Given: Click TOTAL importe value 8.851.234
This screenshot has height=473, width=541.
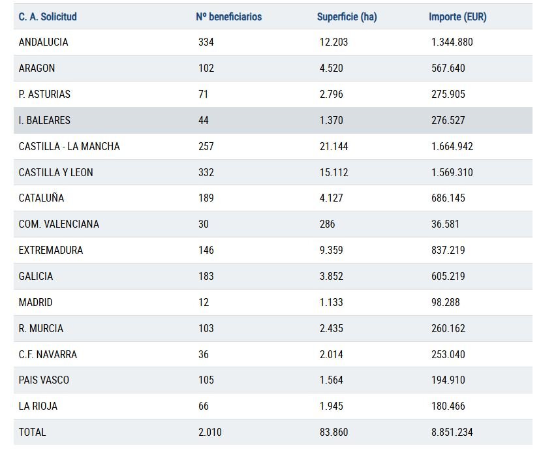Looking at the screenshot, I should [452, 433].
